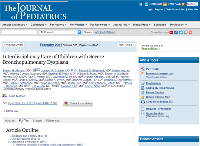
Task: Jump to Matching Ventilator Strategies subsection
Action: click(49, 144)
